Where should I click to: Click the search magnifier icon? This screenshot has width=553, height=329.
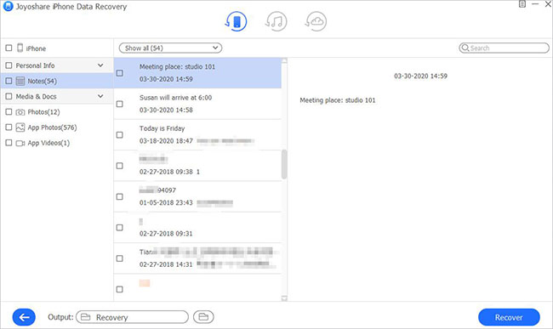coord(465,48)
